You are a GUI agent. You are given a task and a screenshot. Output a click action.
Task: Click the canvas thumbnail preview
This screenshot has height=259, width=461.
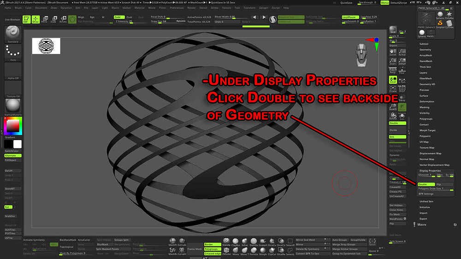click(x=46, y=46)
